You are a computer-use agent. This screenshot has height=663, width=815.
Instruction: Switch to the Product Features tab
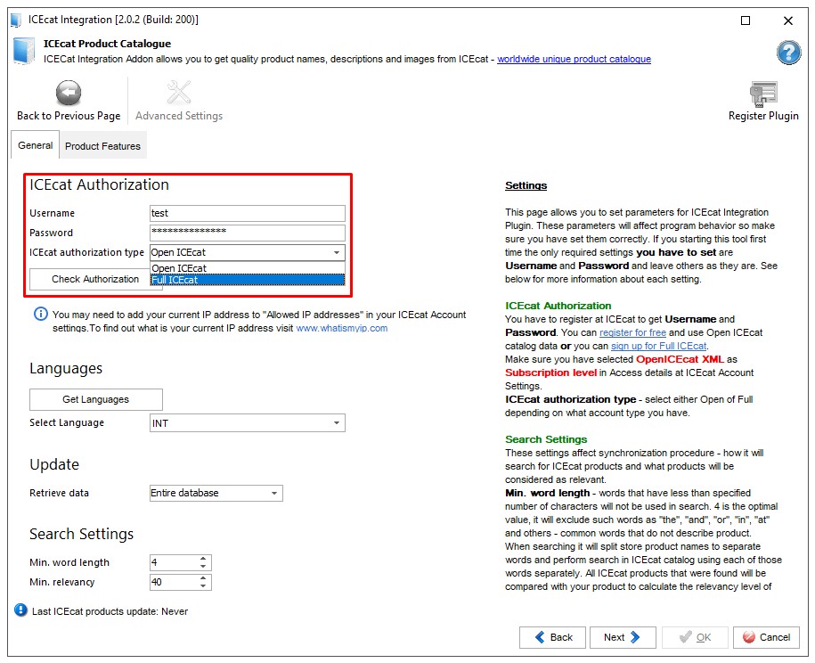click(103, 146)
